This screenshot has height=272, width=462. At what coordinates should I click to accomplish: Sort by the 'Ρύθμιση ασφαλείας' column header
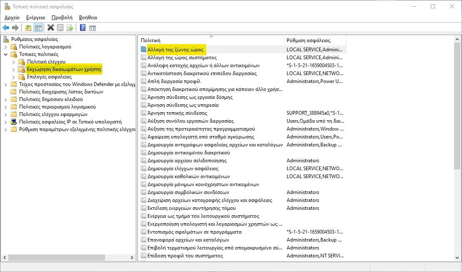pos(315,40)
